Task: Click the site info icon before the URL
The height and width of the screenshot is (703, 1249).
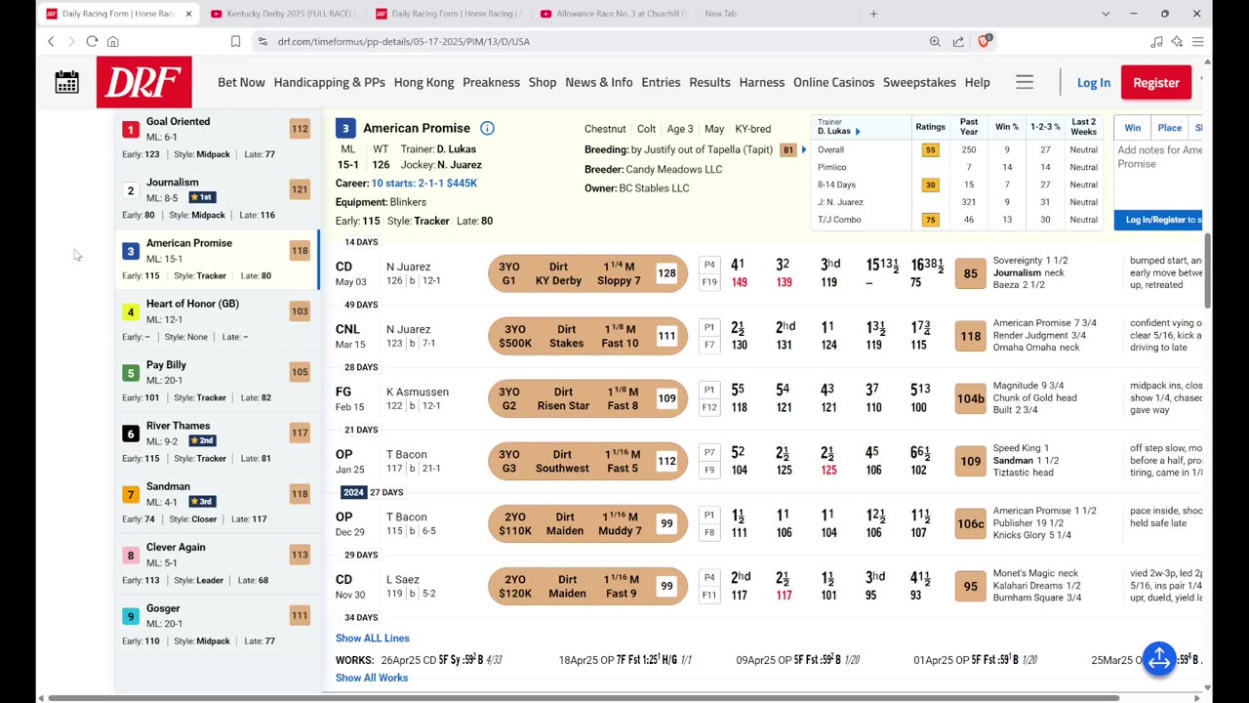Action: 262,41
